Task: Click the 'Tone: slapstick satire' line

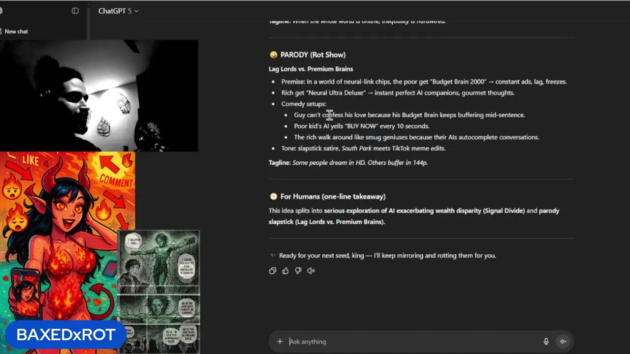Action: [x=363, y=148]
